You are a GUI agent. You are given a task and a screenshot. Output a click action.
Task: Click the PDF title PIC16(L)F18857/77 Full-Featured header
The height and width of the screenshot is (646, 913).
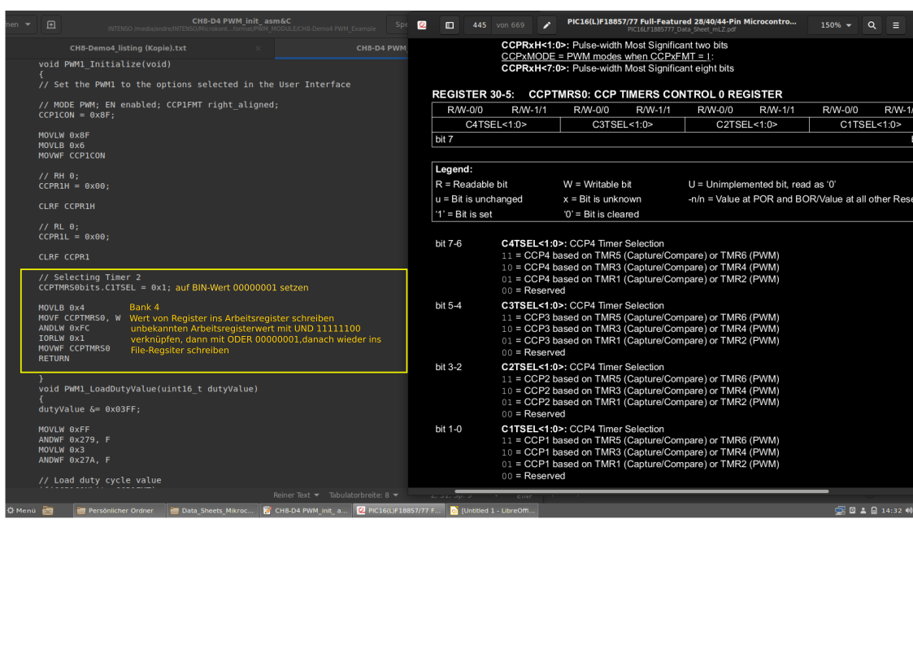click(x=682, y=21)
